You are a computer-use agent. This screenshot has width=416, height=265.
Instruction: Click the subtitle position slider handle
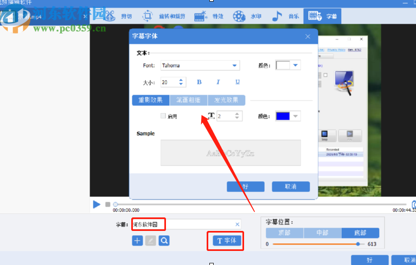coord(358,244)
